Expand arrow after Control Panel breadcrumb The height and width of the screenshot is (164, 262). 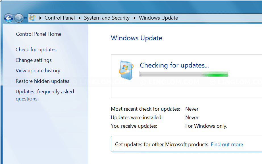80,18
